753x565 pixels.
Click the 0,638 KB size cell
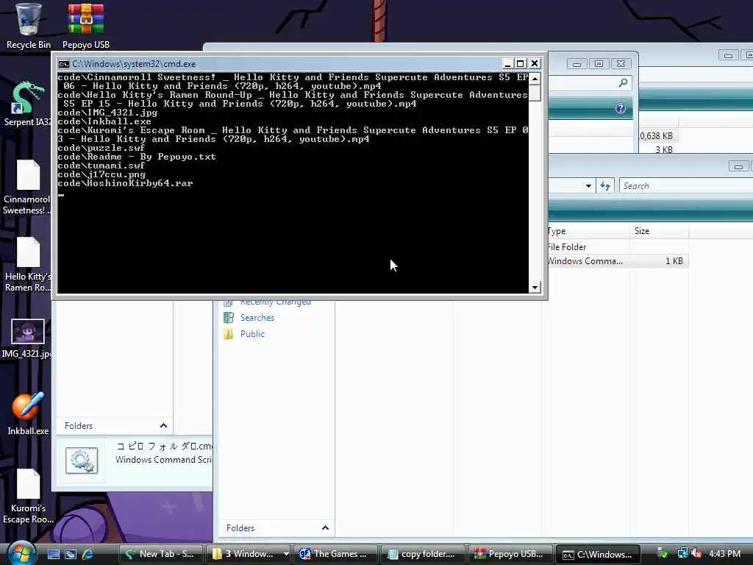(657, 136)
